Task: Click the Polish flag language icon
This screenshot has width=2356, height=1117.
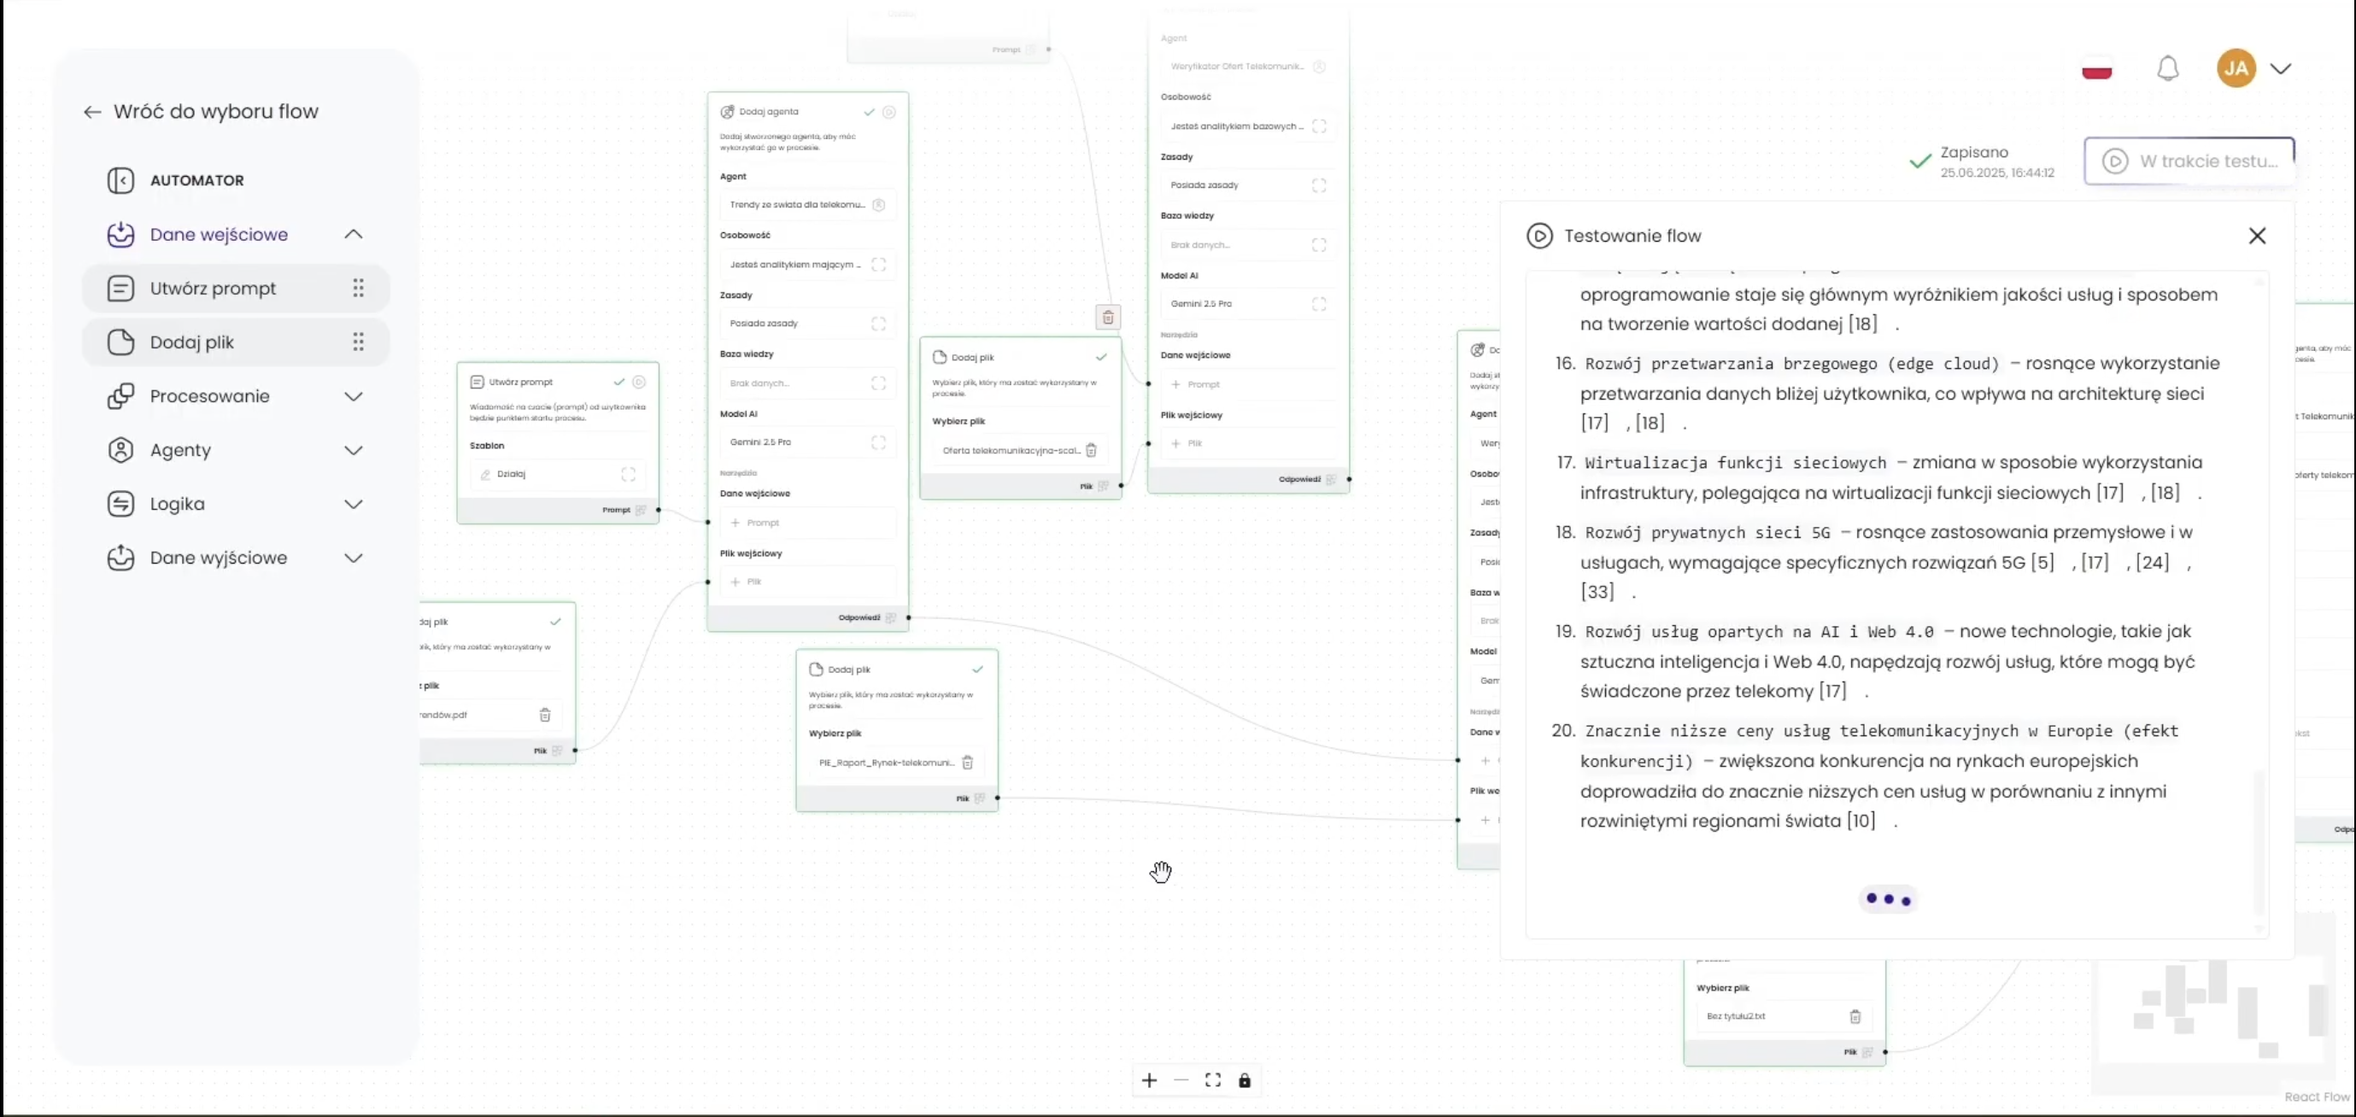Action: point(2096,69)
